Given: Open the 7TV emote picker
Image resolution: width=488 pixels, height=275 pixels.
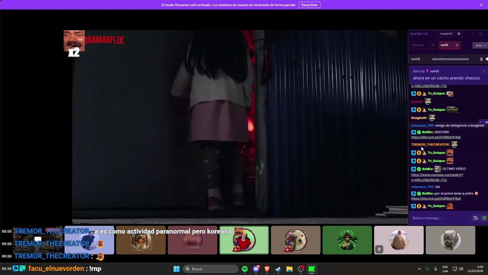Looking at the screenshot, I should 475,218.
